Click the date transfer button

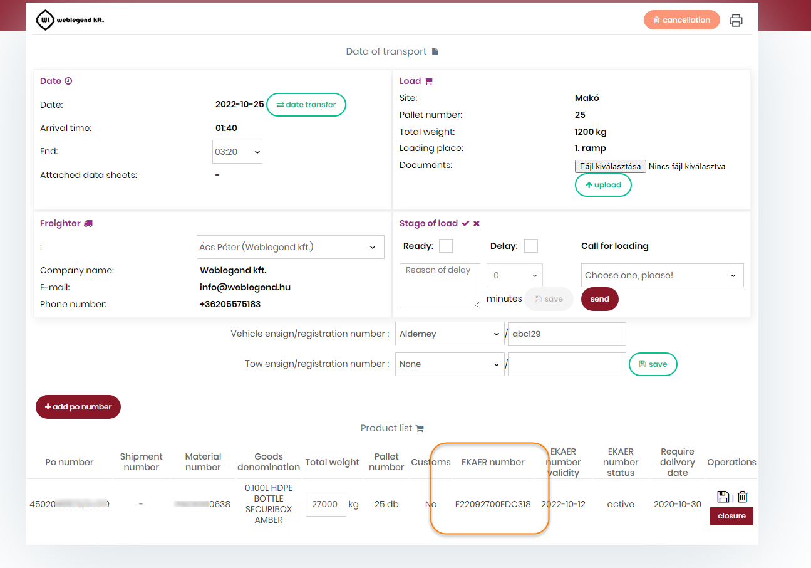pyautogui.click(x=306, y=105)
